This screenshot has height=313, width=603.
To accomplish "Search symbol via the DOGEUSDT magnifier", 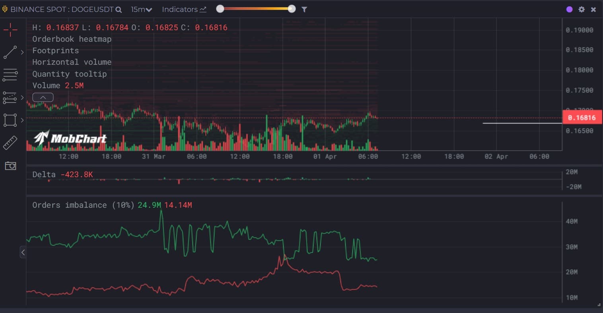I will click(x=119, y=10).
